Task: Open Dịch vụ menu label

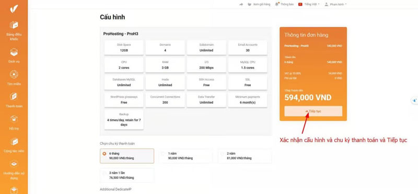Action: (14, 61)
